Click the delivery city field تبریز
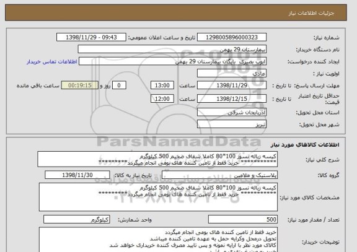 click(232, 124)
